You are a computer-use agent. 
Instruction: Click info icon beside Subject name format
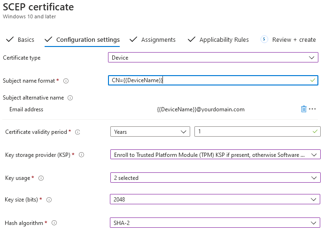point(66,81)
